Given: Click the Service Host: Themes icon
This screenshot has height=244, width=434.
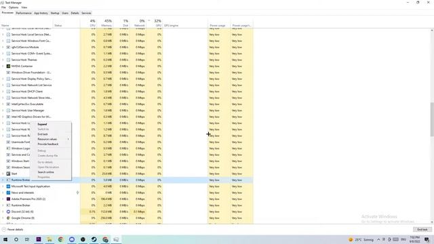Looking at the screenshot, I should 8,60.
